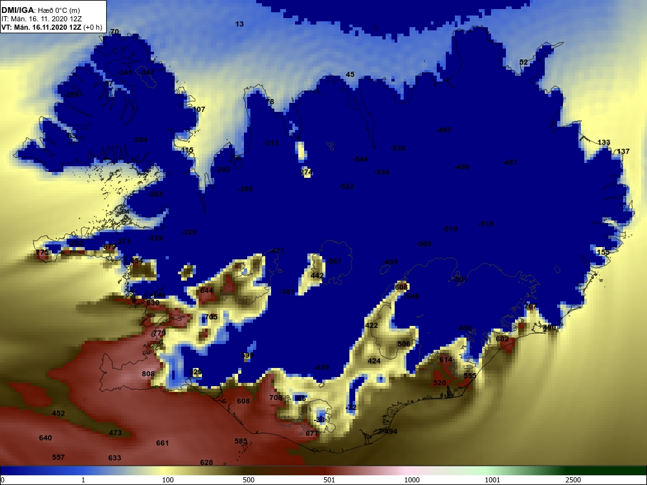Select the legend label 1000

click(411, 480)
